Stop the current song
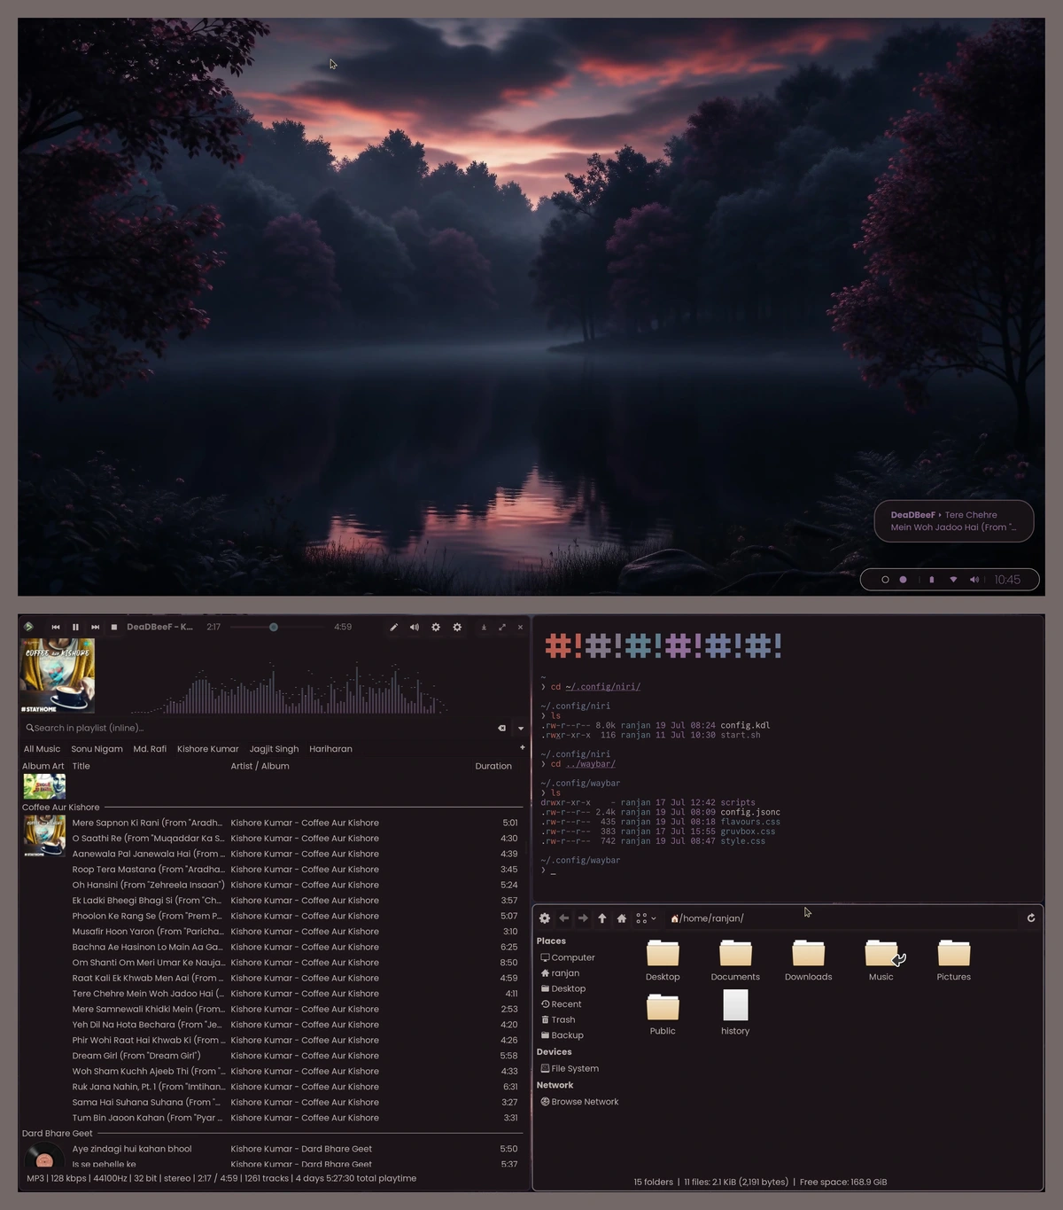 pos(113,628)
